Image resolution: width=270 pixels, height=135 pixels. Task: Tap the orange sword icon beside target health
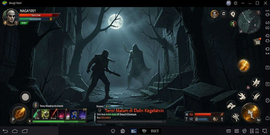click(222, 114)
